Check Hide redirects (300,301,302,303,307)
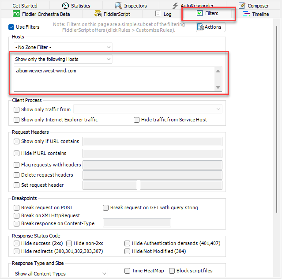This screenshot has width=282, height=279. (16, 251)
